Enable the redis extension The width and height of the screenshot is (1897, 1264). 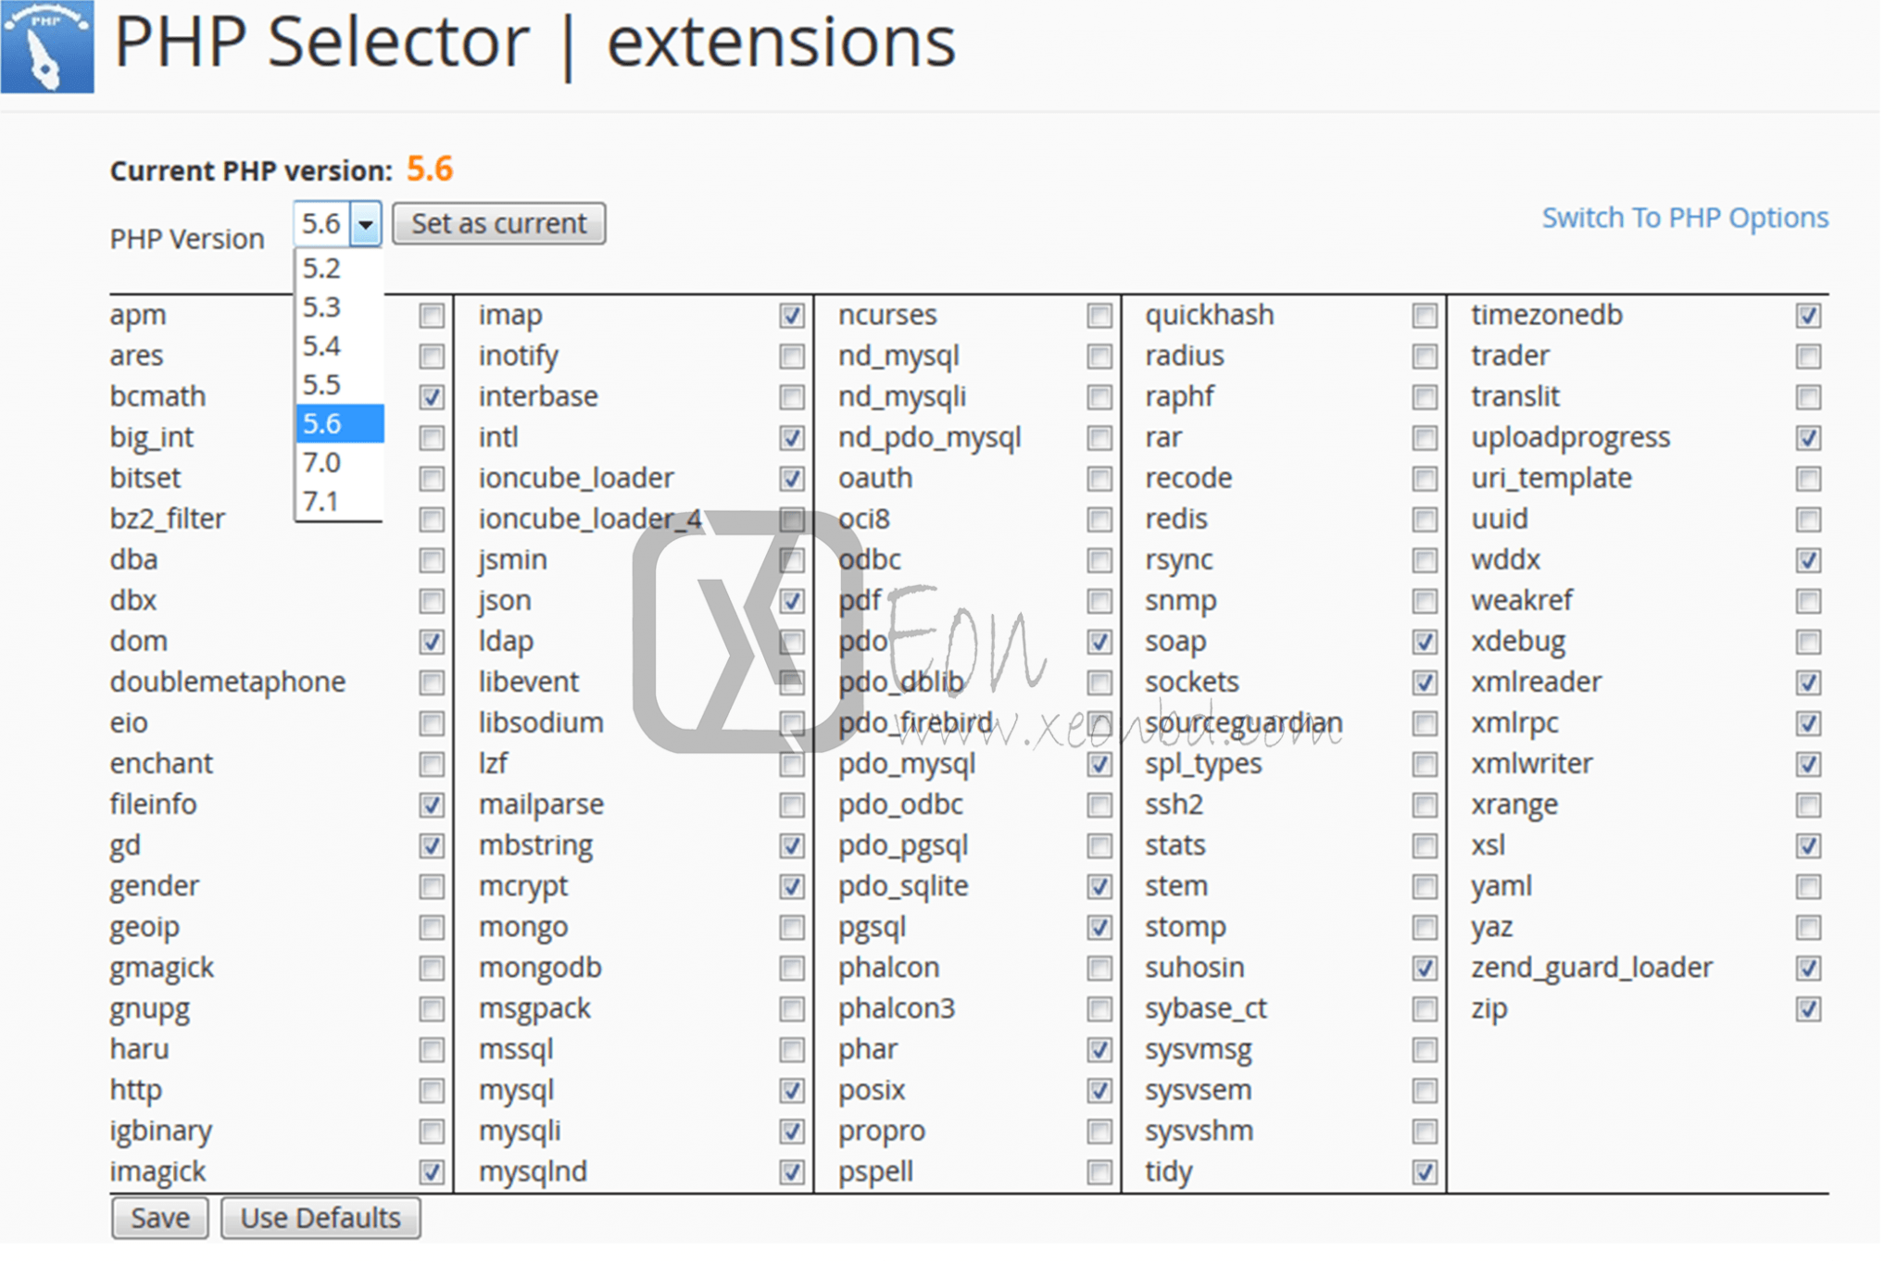pyautogui.click(x=1423, y=519)
